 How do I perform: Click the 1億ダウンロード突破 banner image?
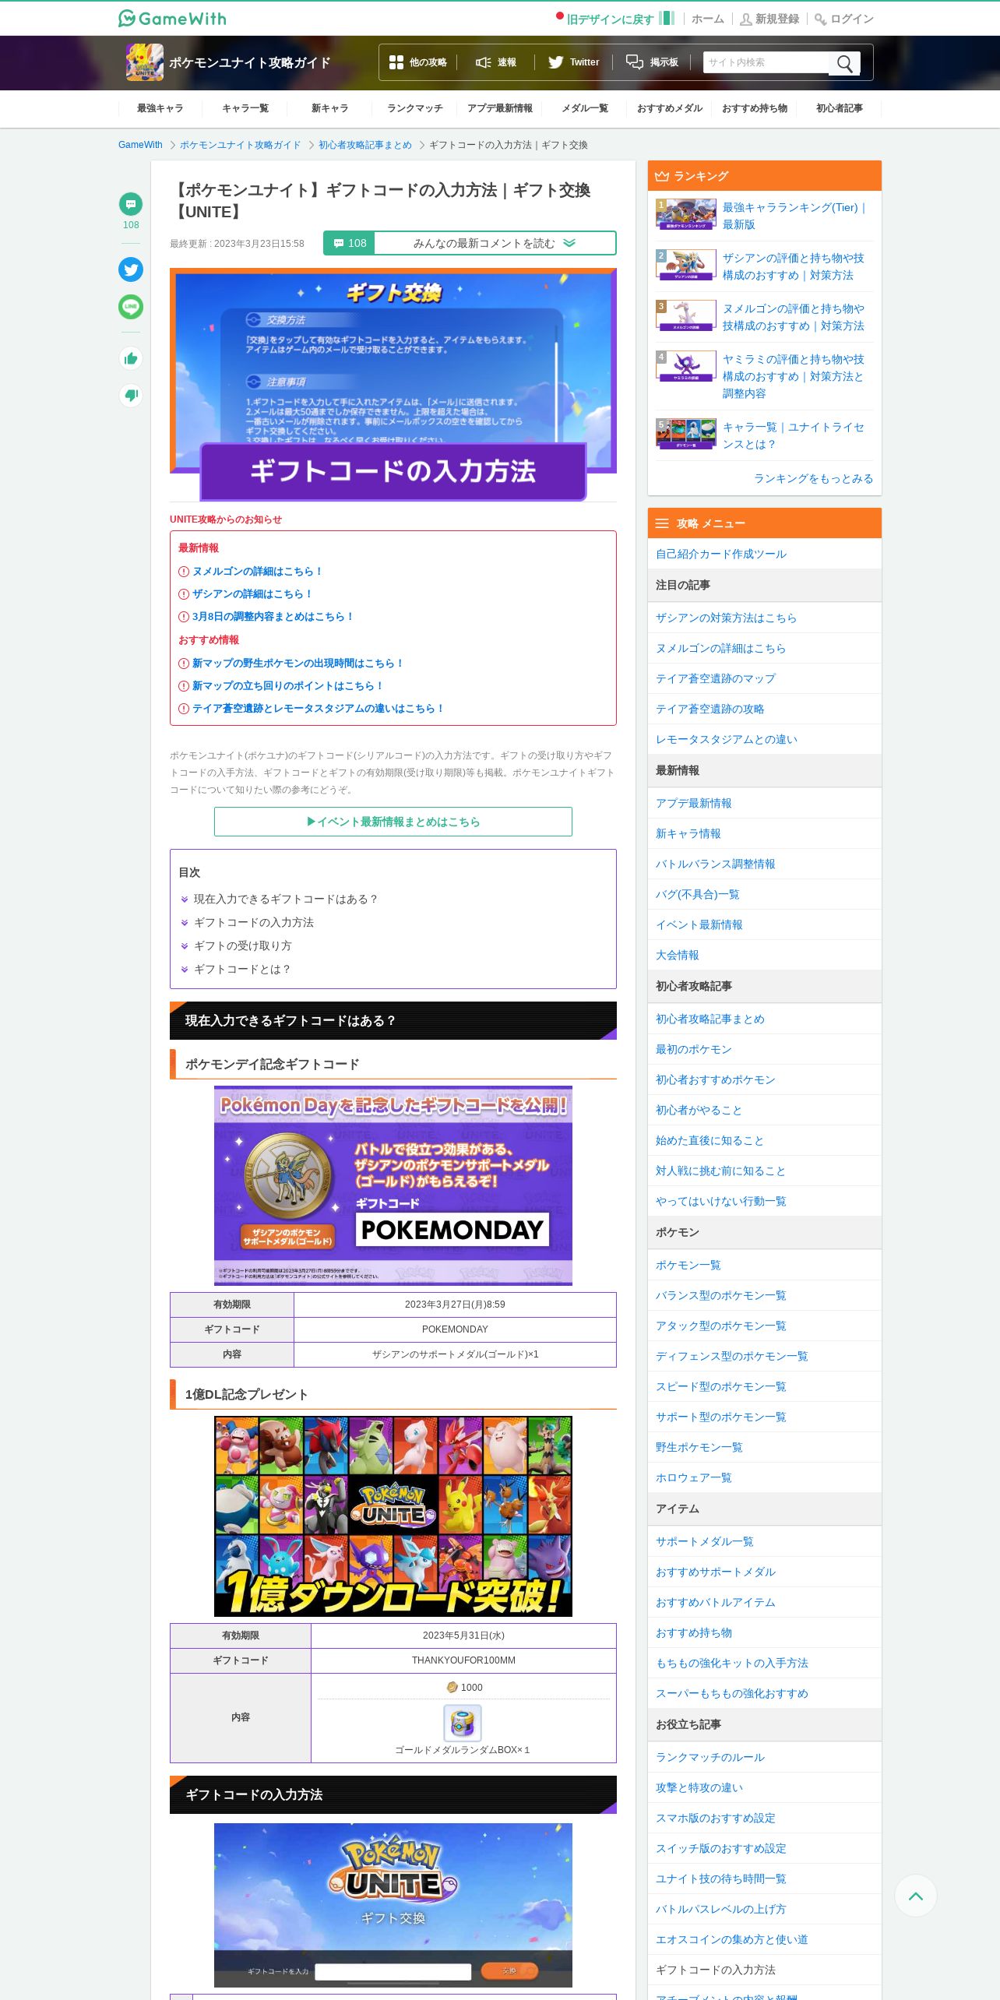tap(393, 1516)
